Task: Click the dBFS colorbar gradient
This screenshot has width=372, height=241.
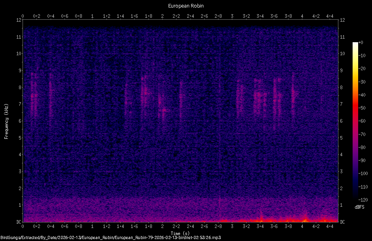Action: (357, 118)
